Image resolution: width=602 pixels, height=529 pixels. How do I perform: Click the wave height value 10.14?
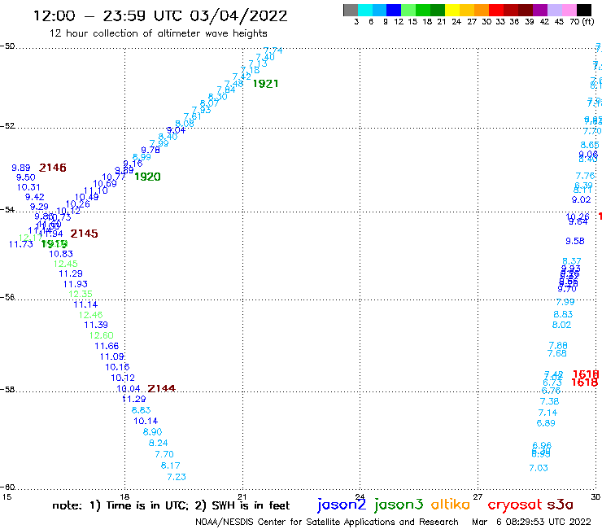click(x=146, y=421)
